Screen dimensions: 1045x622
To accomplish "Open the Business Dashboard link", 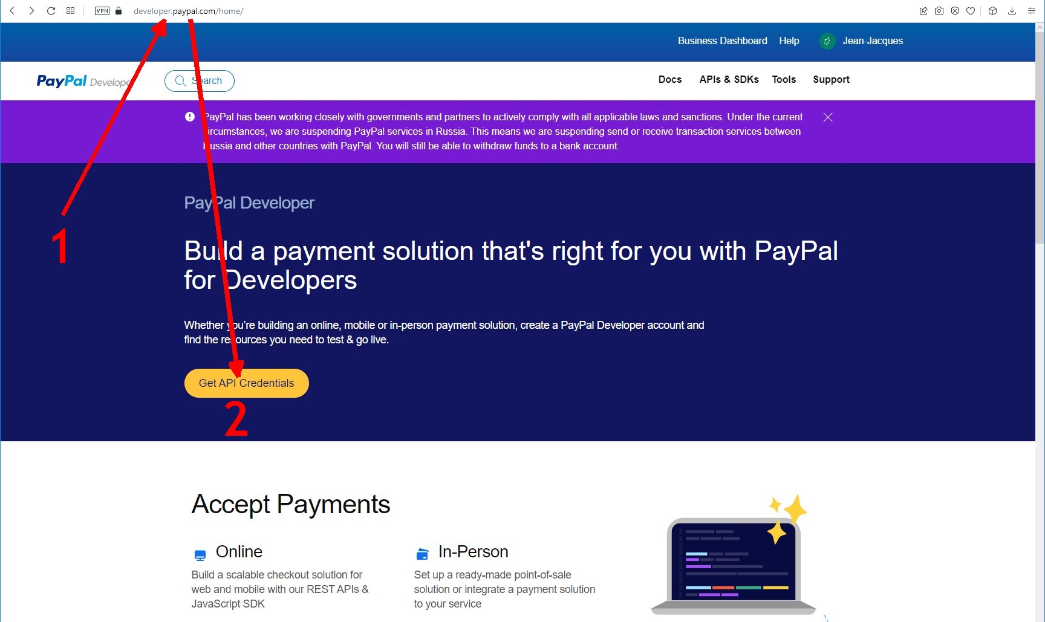I will (722, 40).
